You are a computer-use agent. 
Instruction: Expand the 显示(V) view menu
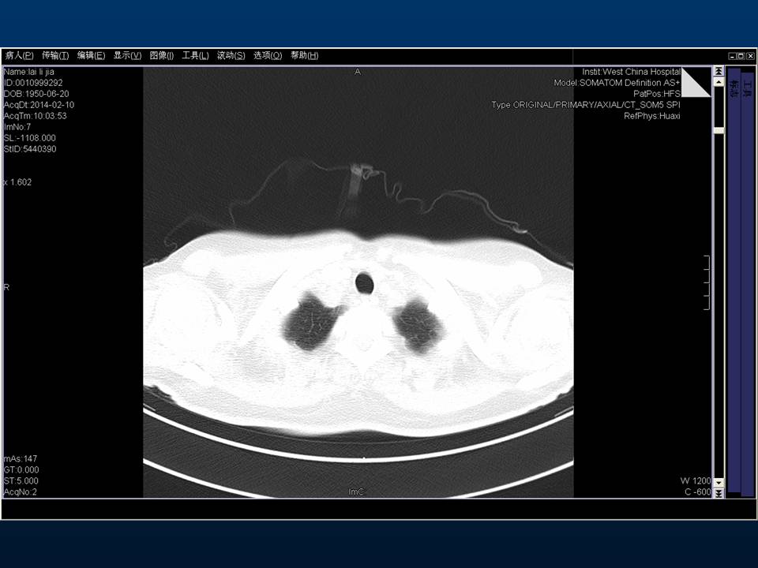coord(127,56)
